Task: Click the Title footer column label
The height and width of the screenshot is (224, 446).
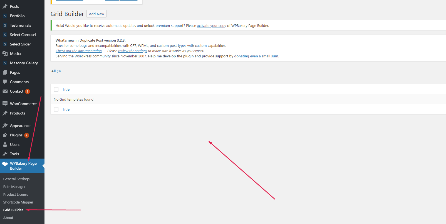Action: click(66, 109)
